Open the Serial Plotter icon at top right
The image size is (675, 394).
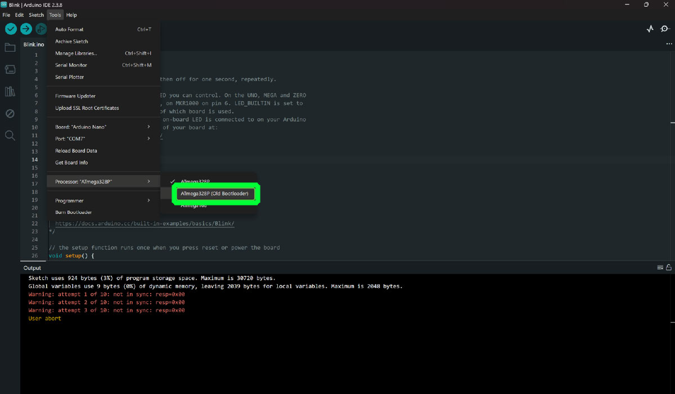coord(650,29)
